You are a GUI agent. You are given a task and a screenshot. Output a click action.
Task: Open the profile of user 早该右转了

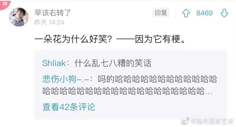(53, 13)
